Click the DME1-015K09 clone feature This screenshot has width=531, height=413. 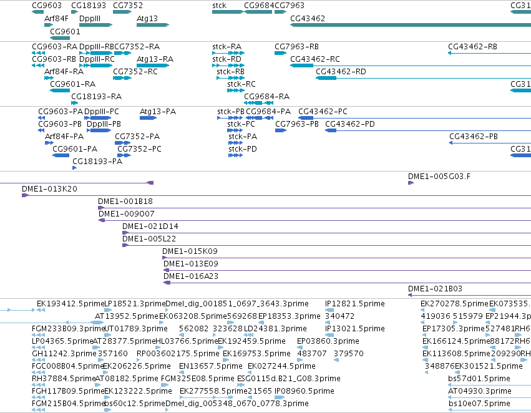click(x=347, y=258)
